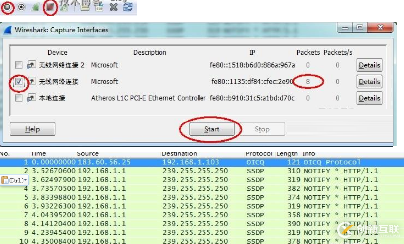This screenshot has height=244, width=404.
Task: Uncheck the interface with 8 packets
Action: (x=19, y=82)
